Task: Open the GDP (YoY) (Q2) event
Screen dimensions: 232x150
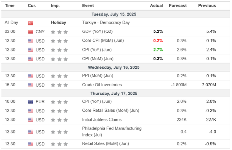Action: pyautogui.click(x=97, y=32)
